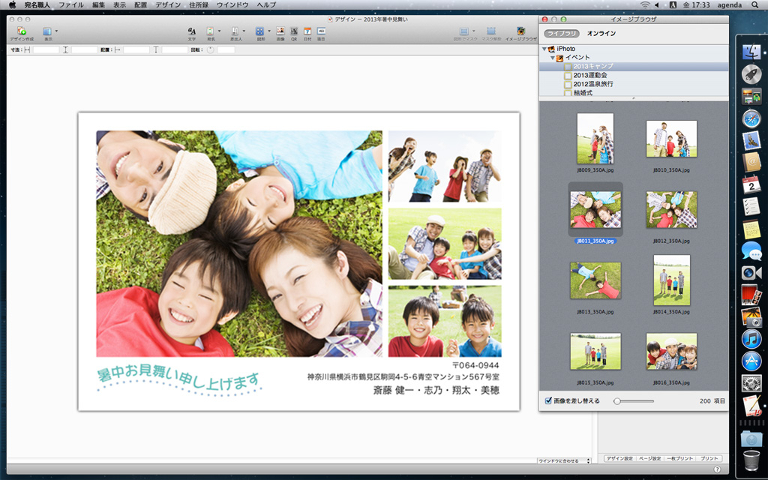Viewport: 768px width, 480px height.
Task: Select the 暑中お見舞い申し上げます greeting text on card
Action: pyautogui.click(x=178, y=380)
